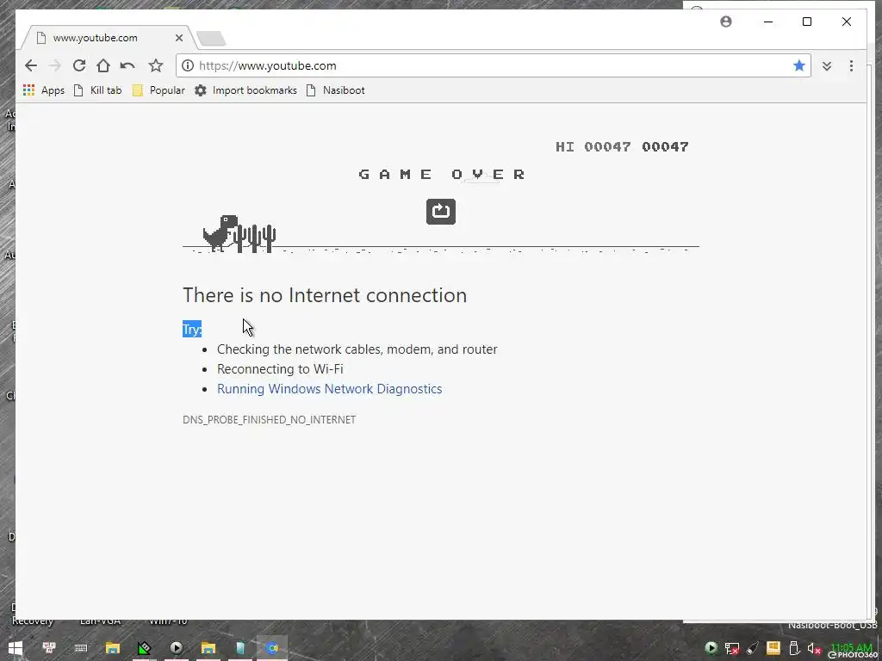The width and height of the screenshot is (882, 661).
Task: Click the undo closed tab arrow icon
Action: 127,65
